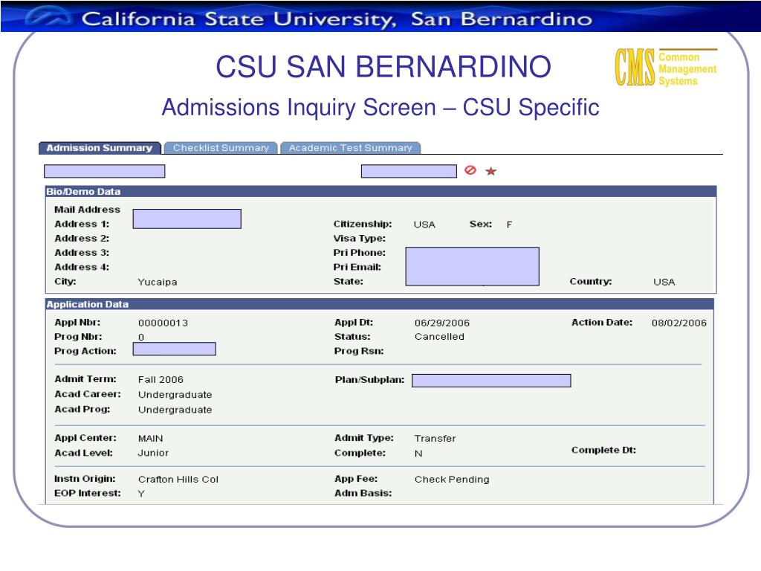Click the EOP Interest value Y
This screenshot has width=761, height=571.
[141, 494]
